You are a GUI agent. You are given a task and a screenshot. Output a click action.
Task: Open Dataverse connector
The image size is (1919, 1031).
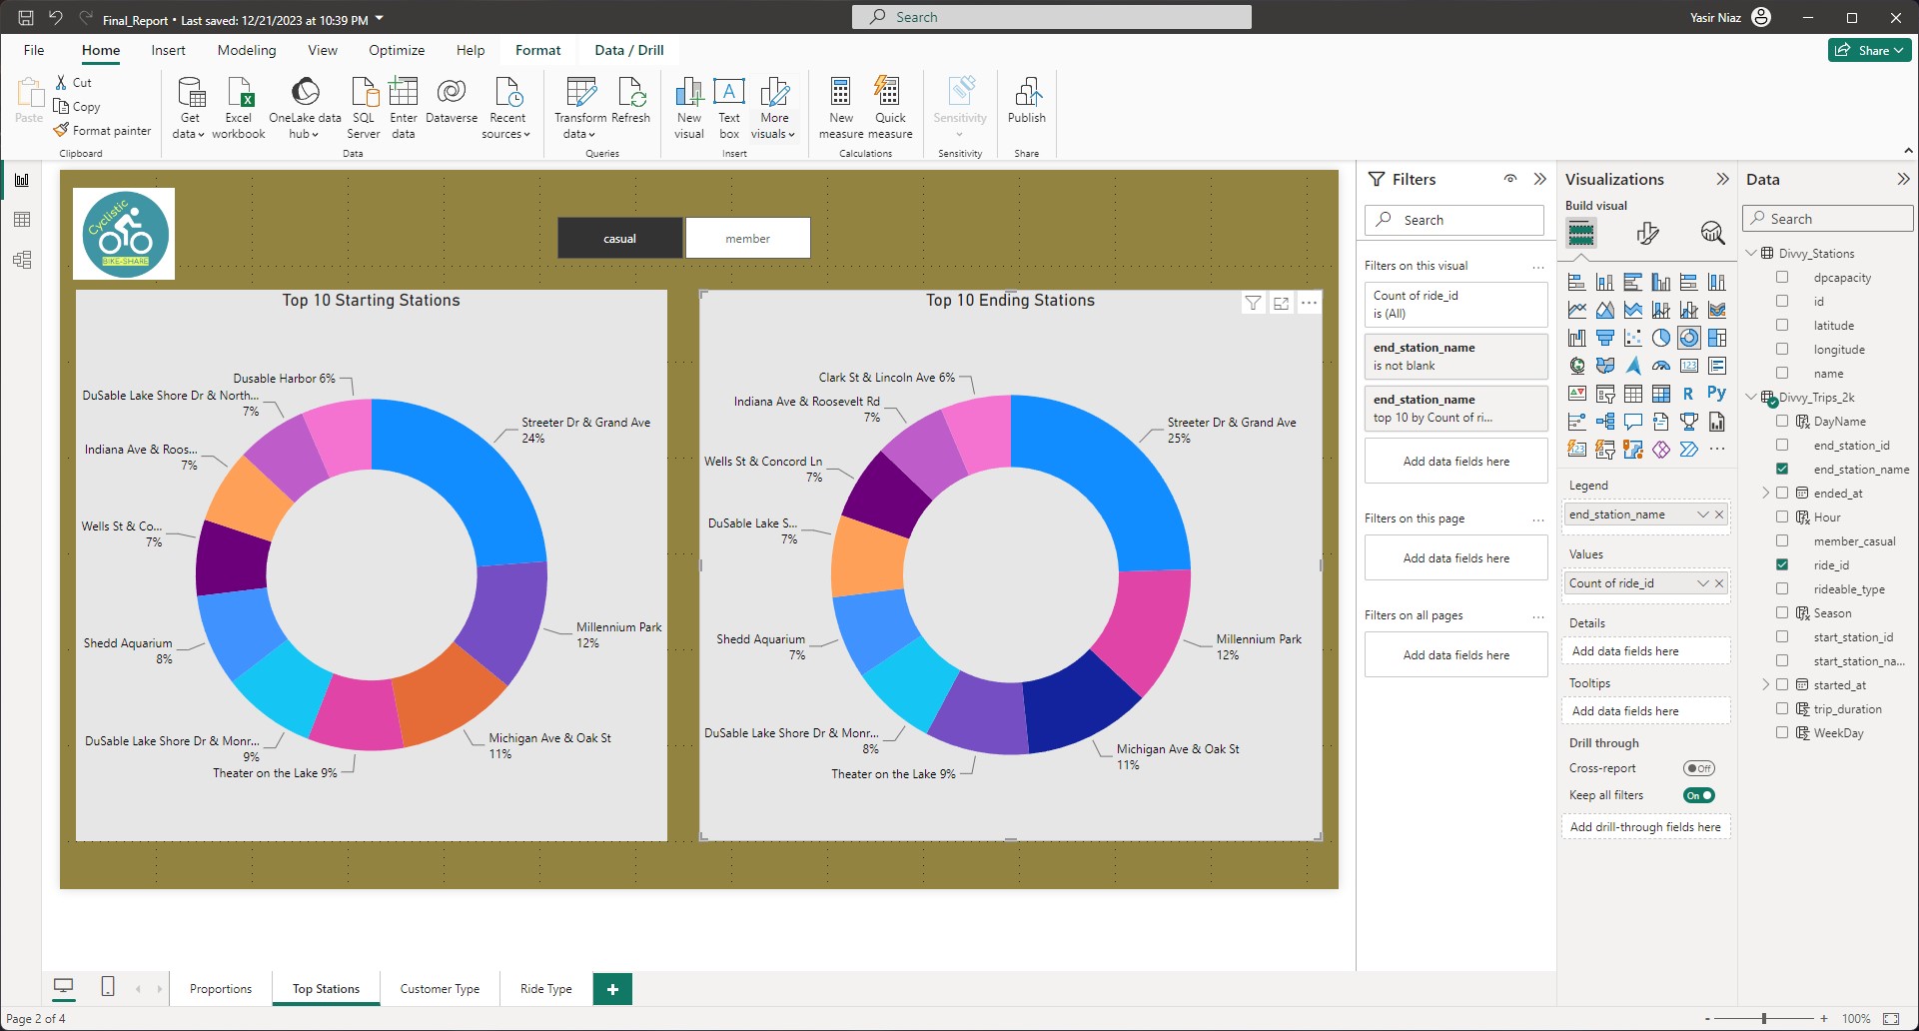pos(452,101)
